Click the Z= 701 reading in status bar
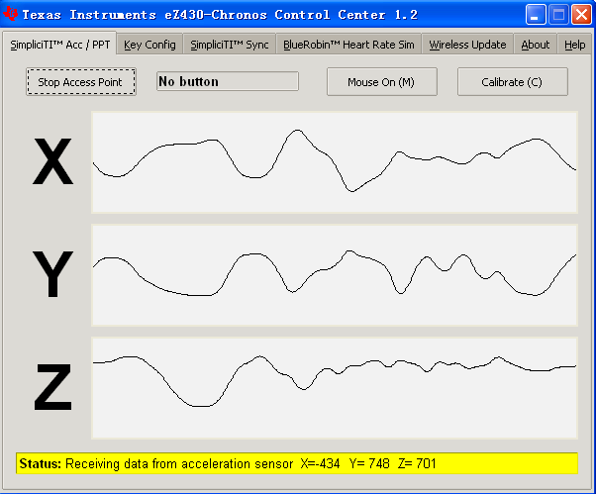The image size is (596, 494). click(x=417, y=463)
